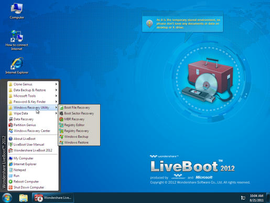Click the Registry Recovery icon
Viewport: 270px width, 203px height.
click(61, 131)
